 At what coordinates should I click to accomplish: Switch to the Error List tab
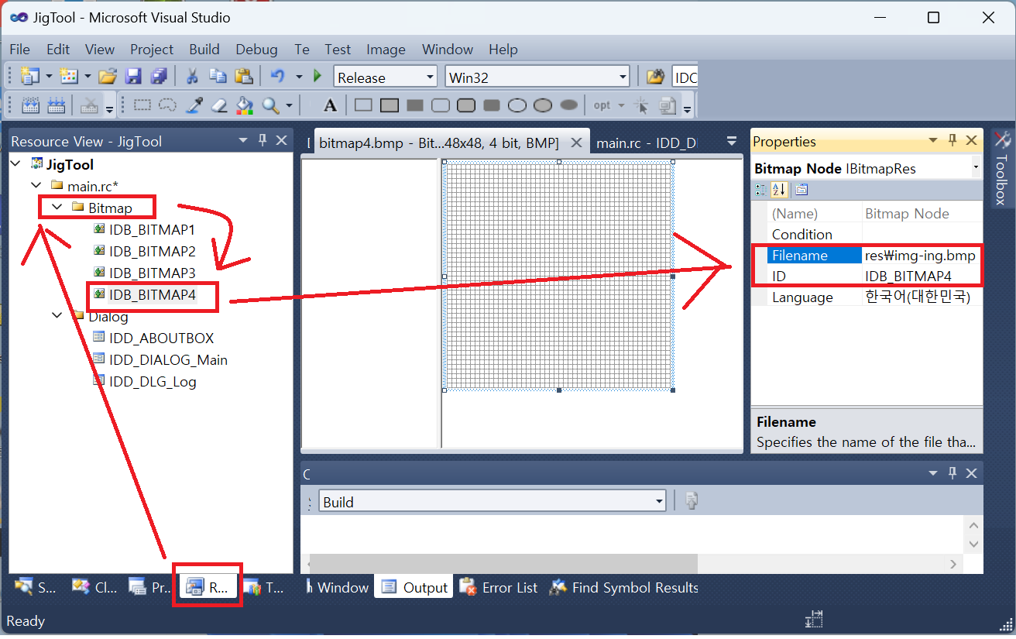pos(499,588)
